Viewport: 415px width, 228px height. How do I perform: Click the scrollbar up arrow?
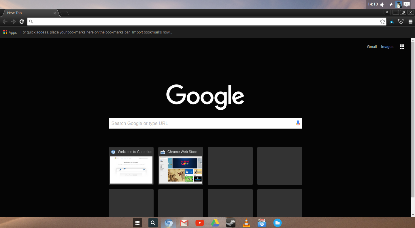[413, 40]
